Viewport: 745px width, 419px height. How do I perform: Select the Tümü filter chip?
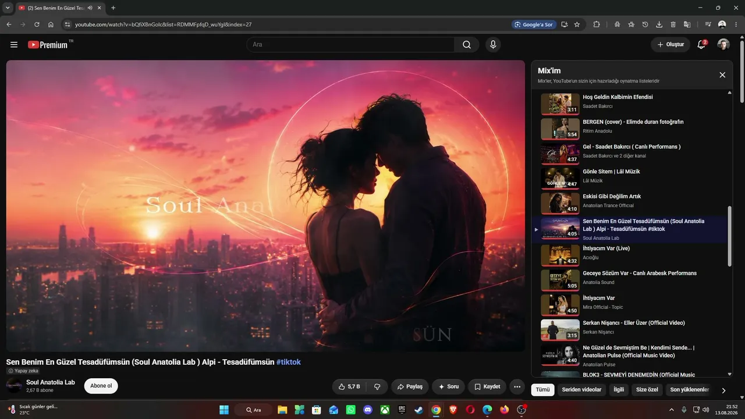(x=542, y=389)
